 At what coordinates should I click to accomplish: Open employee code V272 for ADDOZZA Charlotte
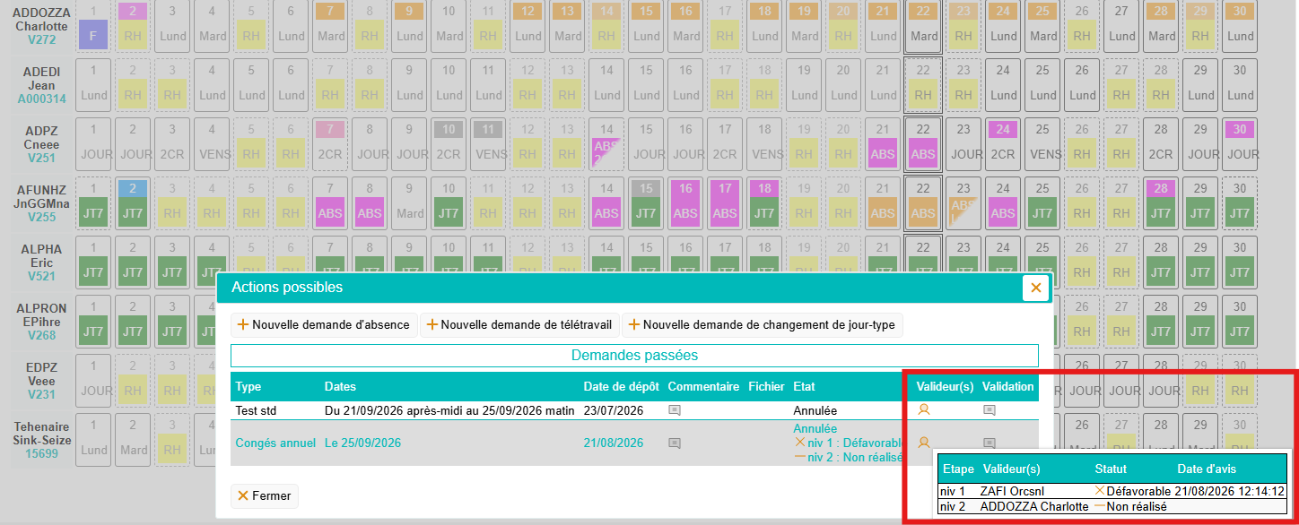[x=41, y=40]
